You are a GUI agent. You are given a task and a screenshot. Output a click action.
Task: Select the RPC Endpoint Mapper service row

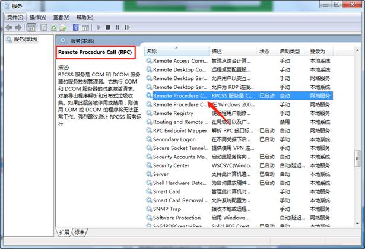[x=180, y=130]
